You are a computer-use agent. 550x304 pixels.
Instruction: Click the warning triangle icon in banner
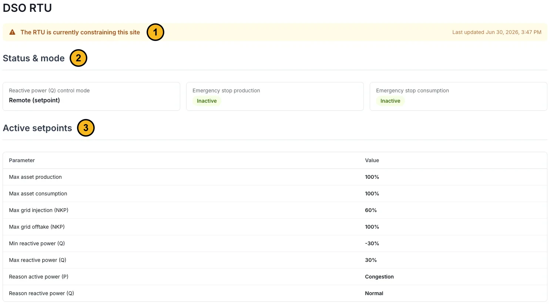coord(12,32)
